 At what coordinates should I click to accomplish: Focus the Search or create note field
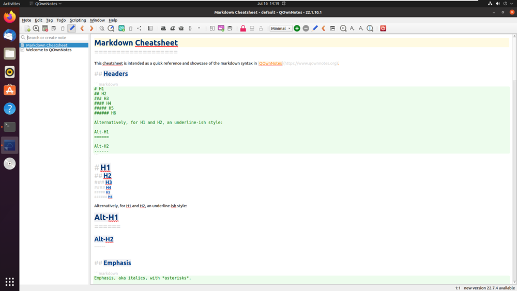(54, 38)
